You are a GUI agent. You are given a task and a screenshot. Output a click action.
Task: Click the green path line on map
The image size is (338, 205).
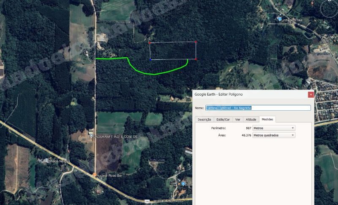(x=155, y=74)
